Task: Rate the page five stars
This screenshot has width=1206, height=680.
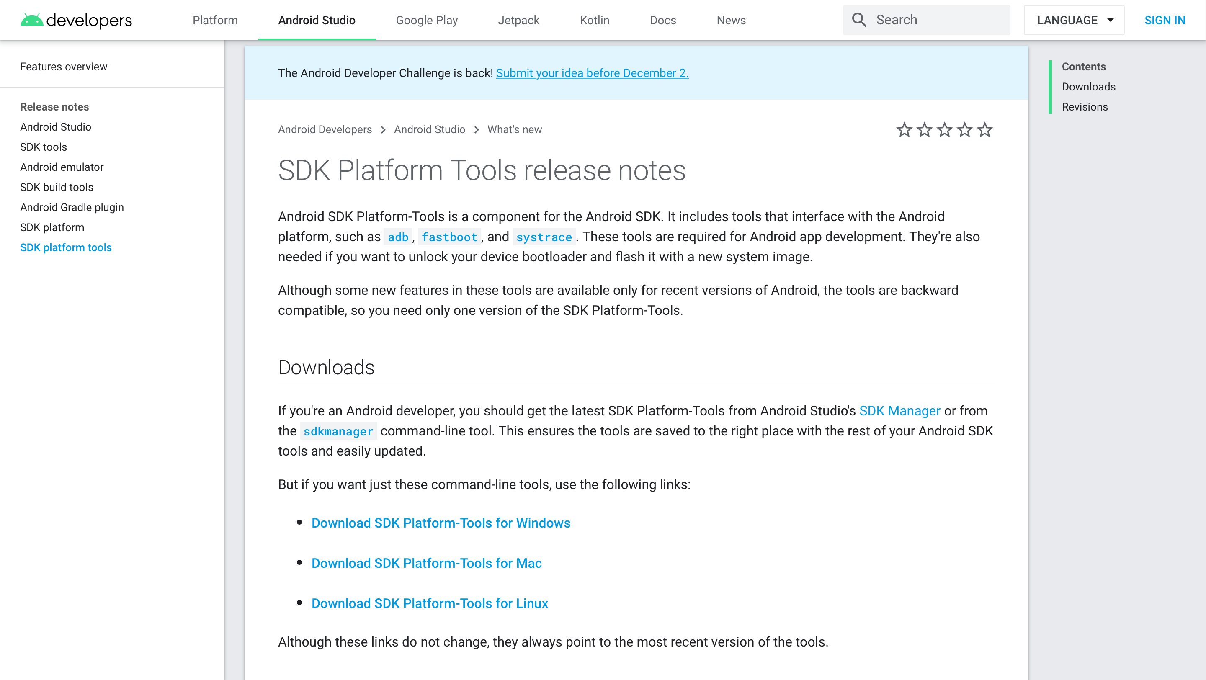Action: pyautogui.click(x=984, y=130)
